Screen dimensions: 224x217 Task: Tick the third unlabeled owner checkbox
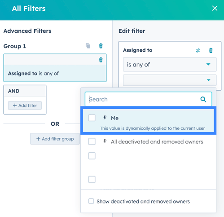click(92, 156)
